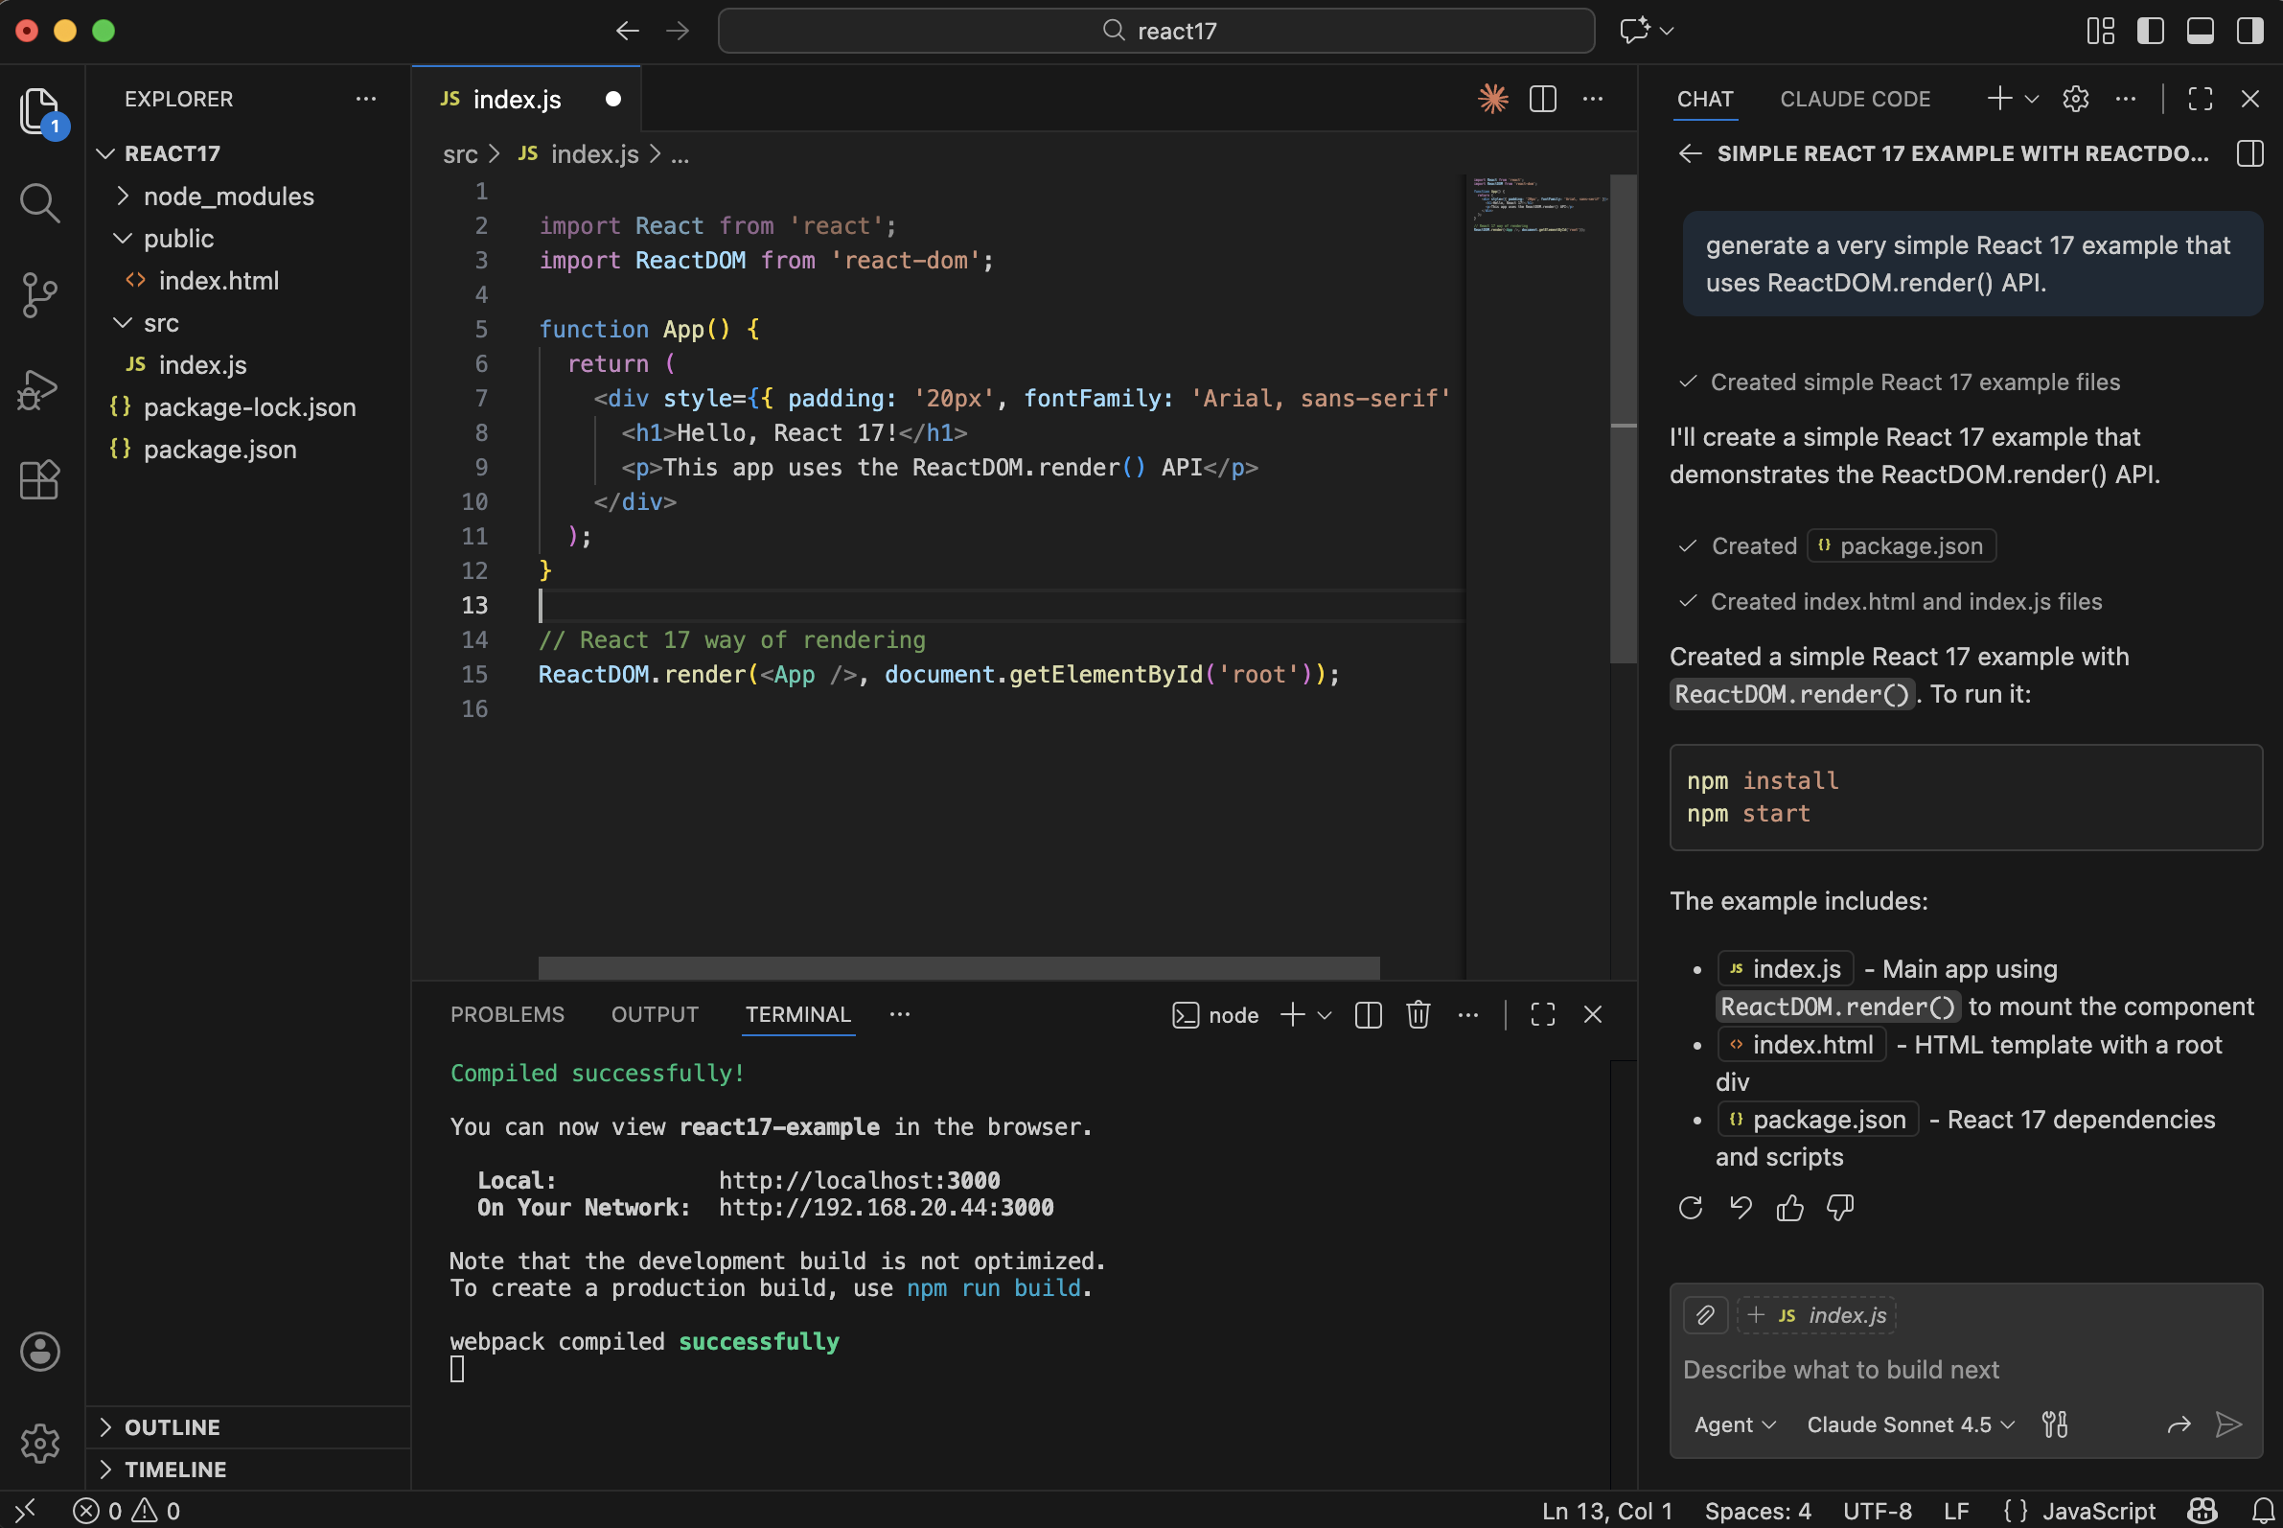Toggle the primary sidebar visibility

[x=2151, y=31]
